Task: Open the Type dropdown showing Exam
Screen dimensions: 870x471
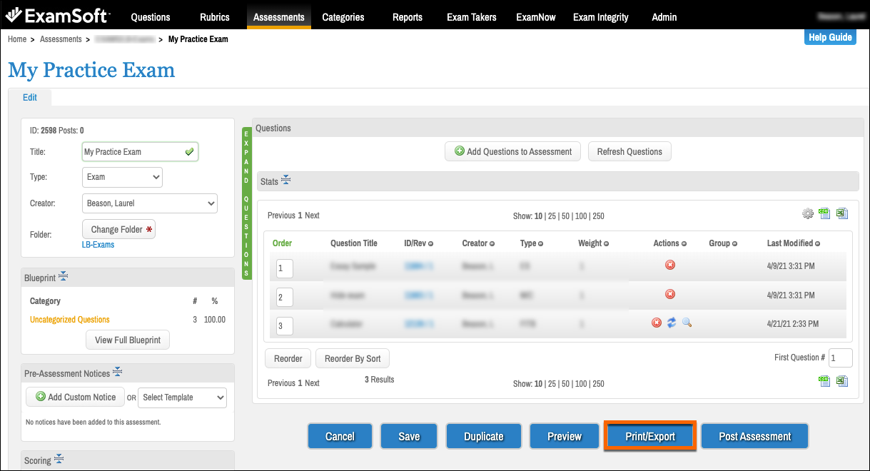Action: 122,177
